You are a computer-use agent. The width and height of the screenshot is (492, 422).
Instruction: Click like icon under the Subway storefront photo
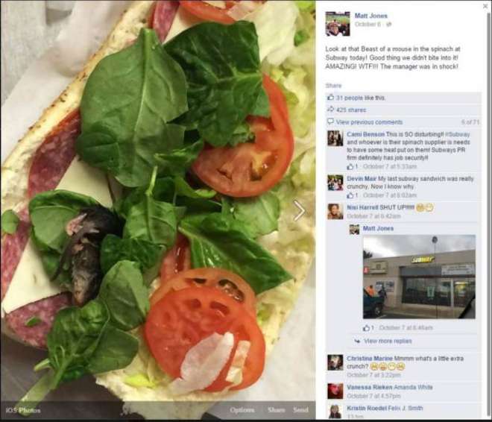366,328
